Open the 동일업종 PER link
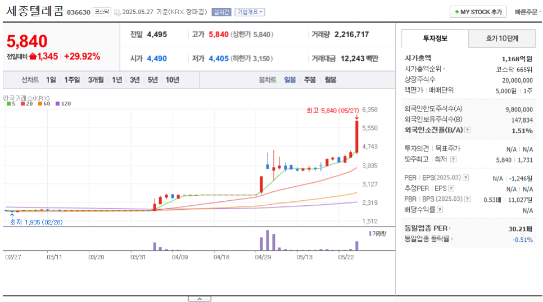Screen dimensions: 543x302 [428, 228]
